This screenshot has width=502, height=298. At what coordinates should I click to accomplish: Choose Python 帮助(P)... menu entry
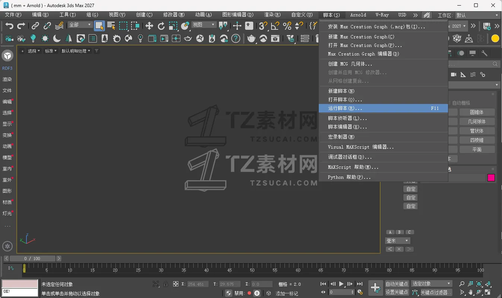(x=383, y=177)
